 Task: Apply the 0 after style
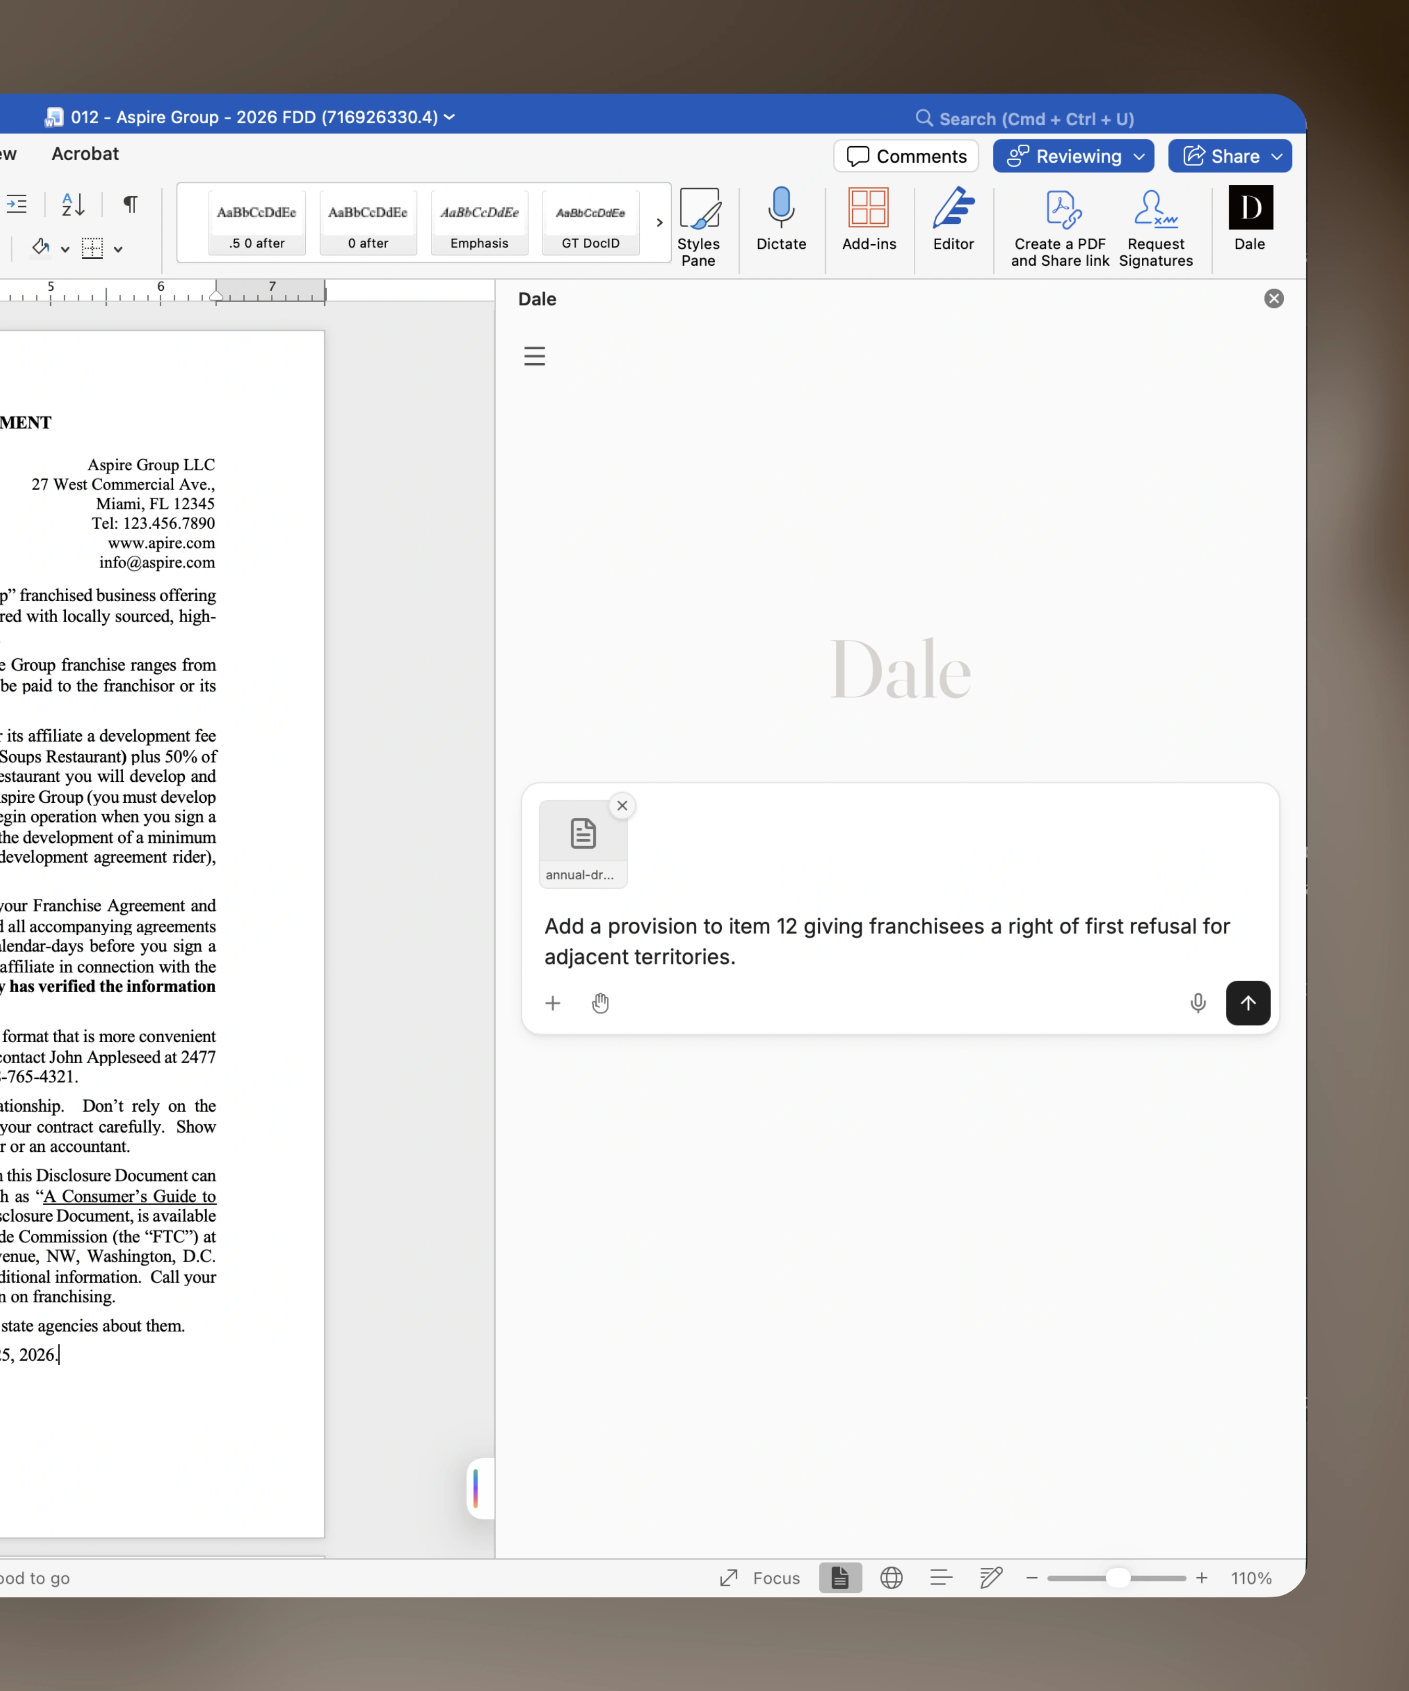(x=368, y=223)
